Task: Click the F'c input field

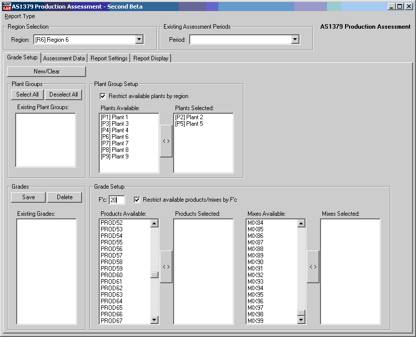Action: pos(117,200)
